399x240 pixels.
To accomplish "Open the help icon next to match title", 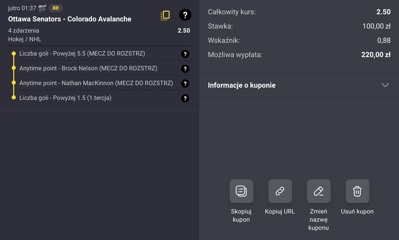I will coord(185,15).
